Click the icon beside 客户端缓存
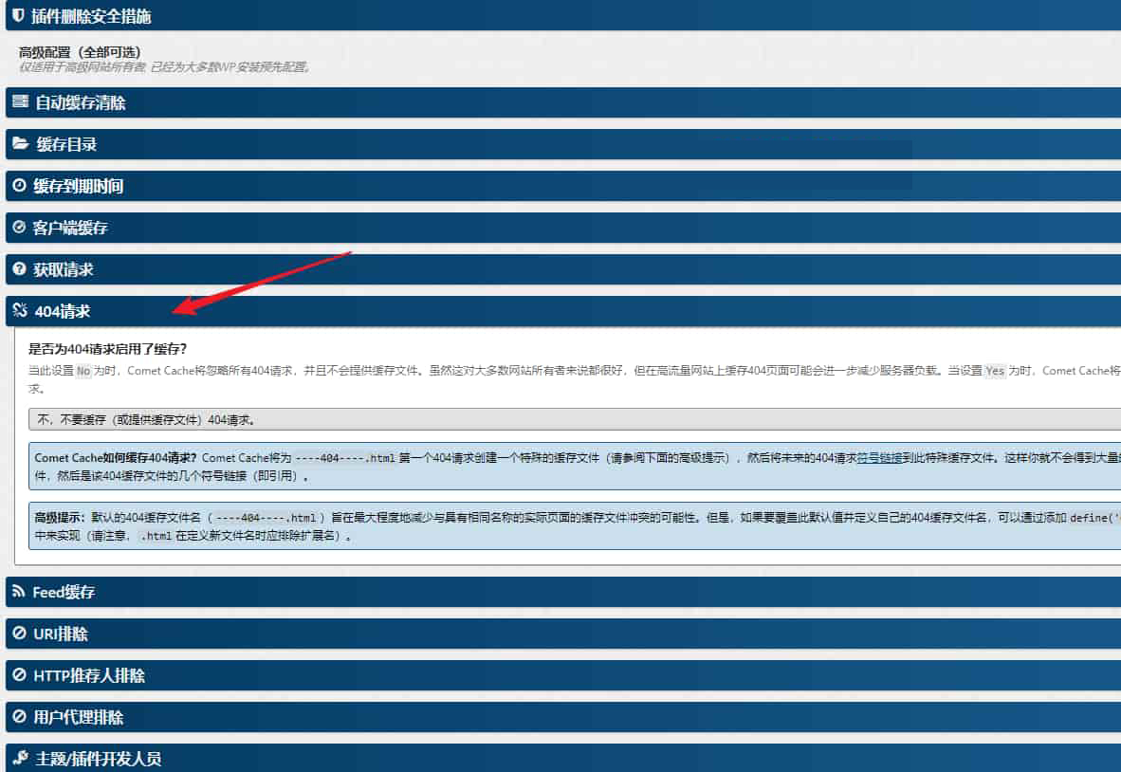This screenshot has height=772, width=1121. point(19,227)
